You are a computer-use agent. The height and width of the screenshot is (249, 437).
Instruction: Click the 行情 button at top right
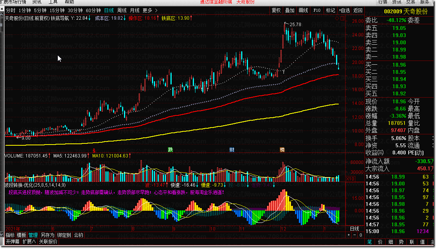[383, 2]
